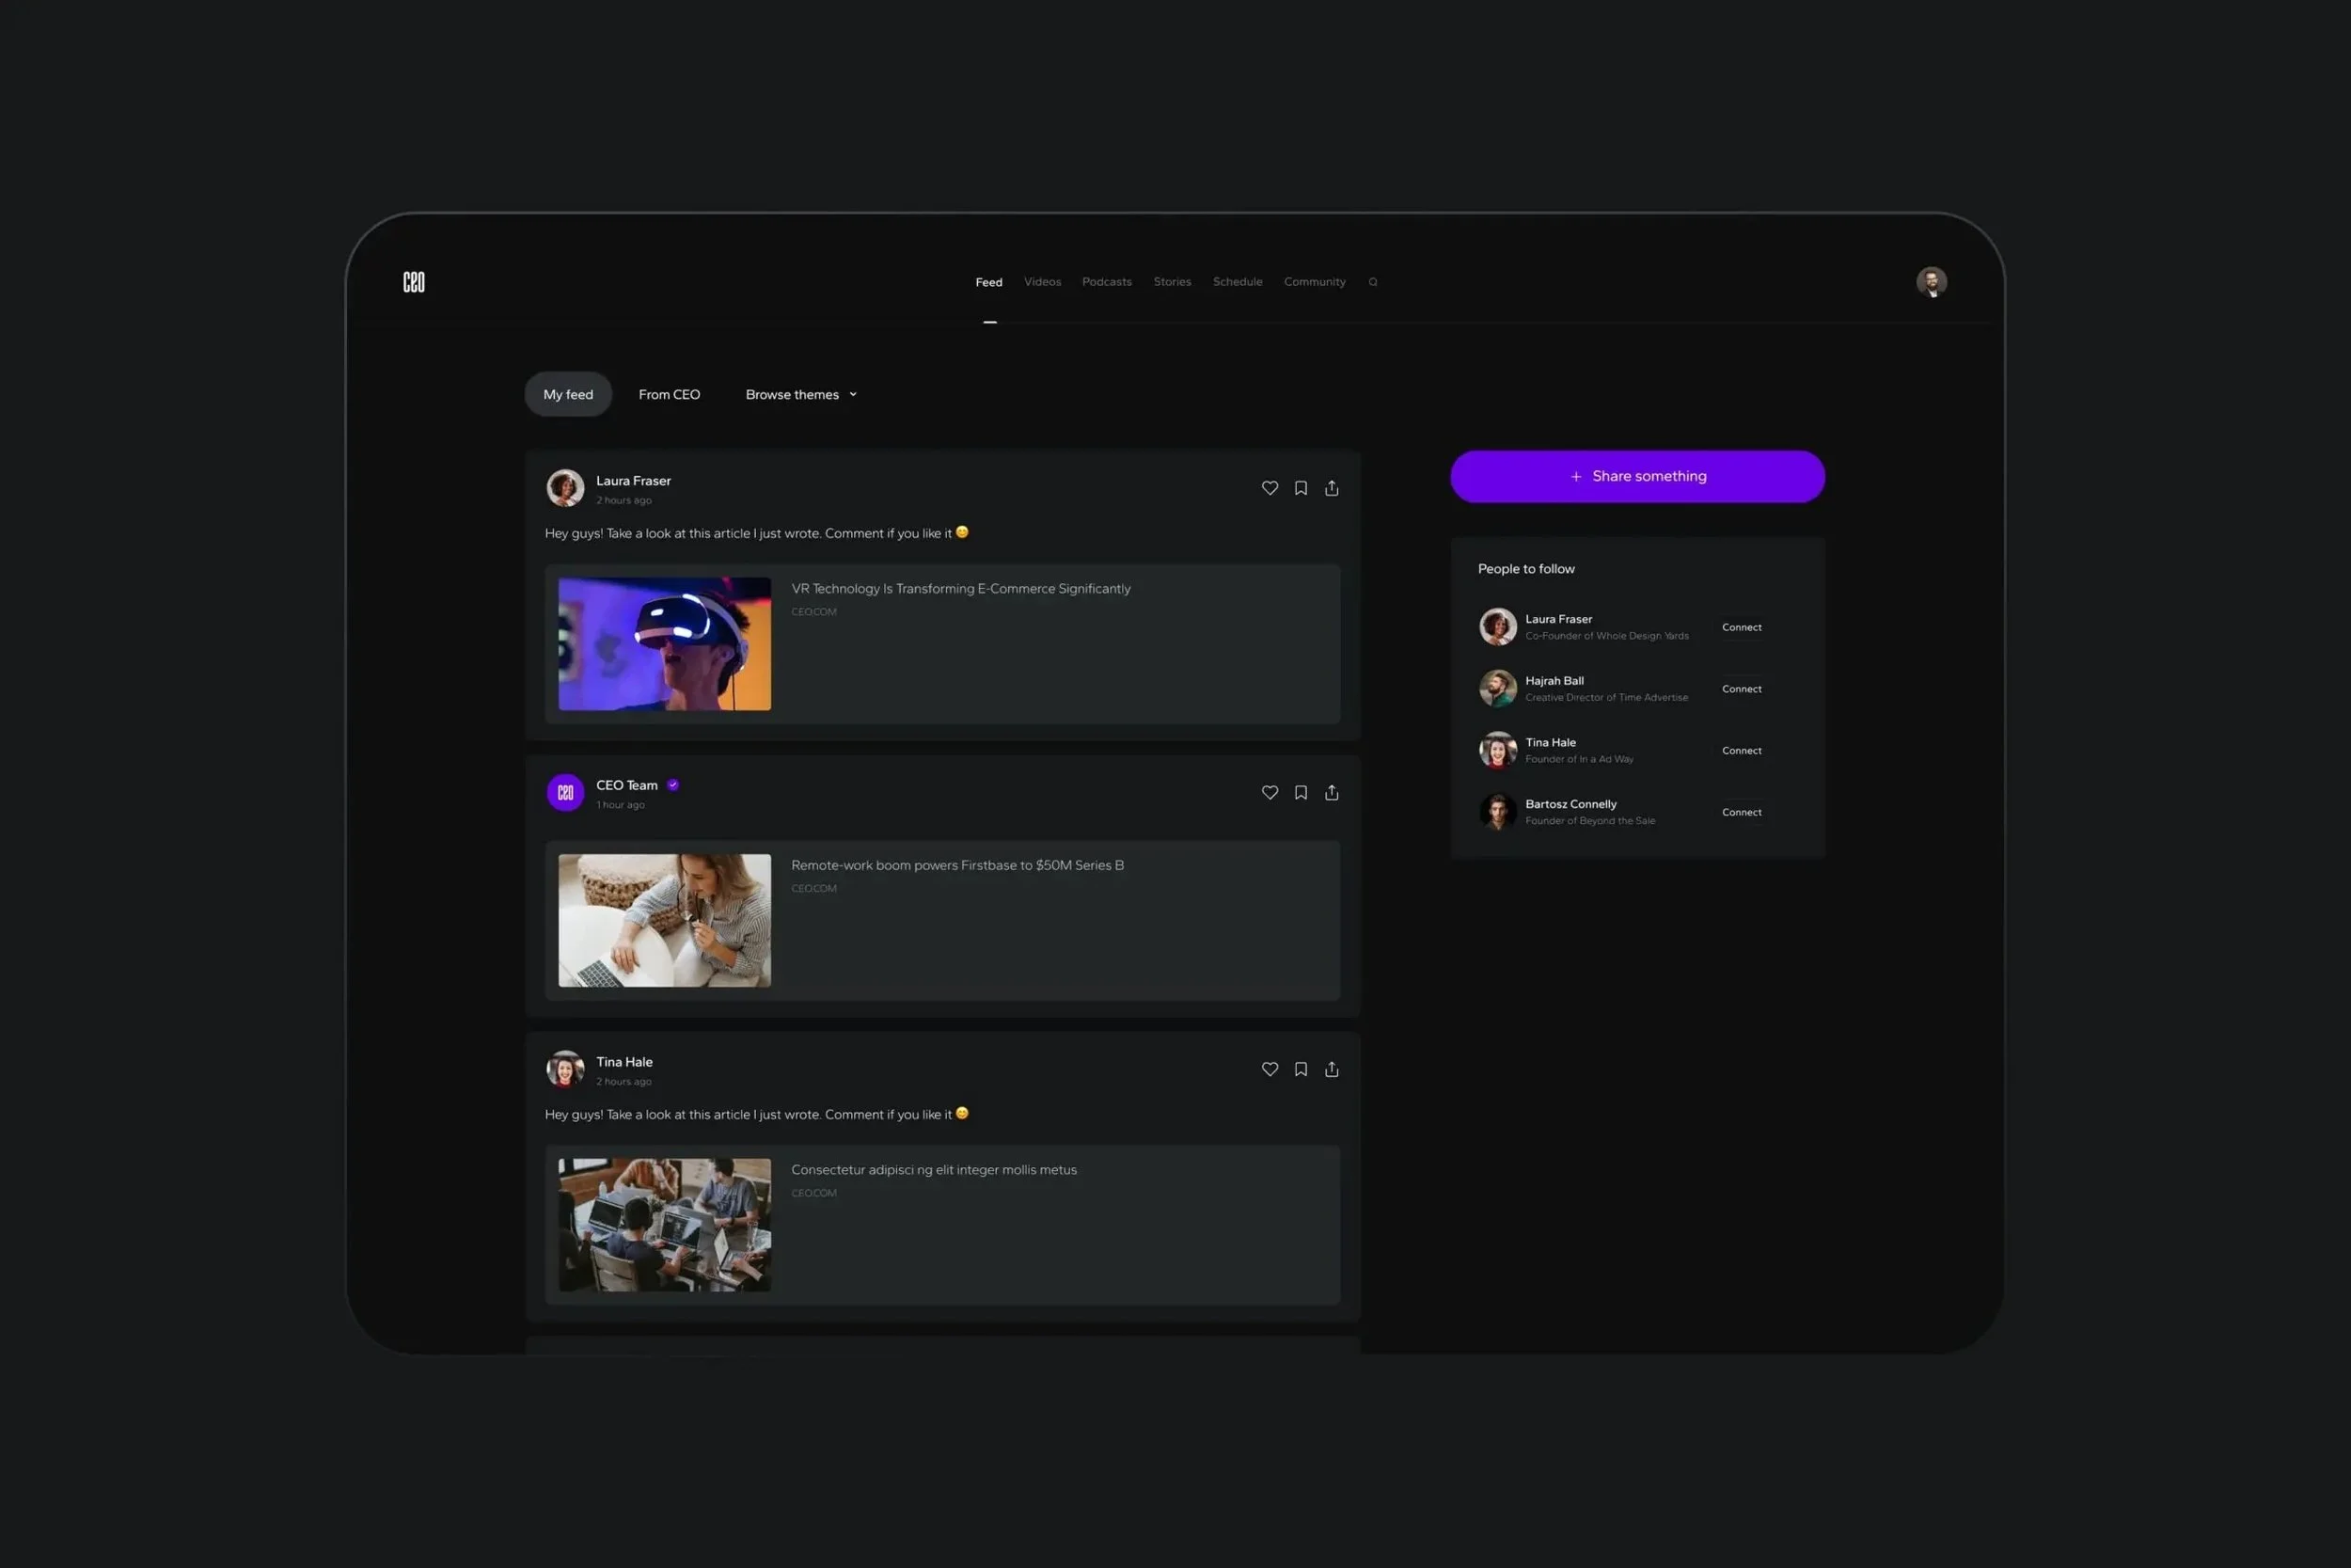Click the CEO logo in header
Image resolution: width=2351 pixels, height=1568 pixels.
[x=414, y=282]
